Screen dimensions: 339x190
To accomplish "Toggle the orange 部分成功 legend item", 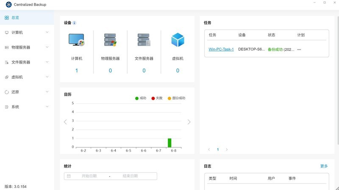I will click(x=176, y=98).
